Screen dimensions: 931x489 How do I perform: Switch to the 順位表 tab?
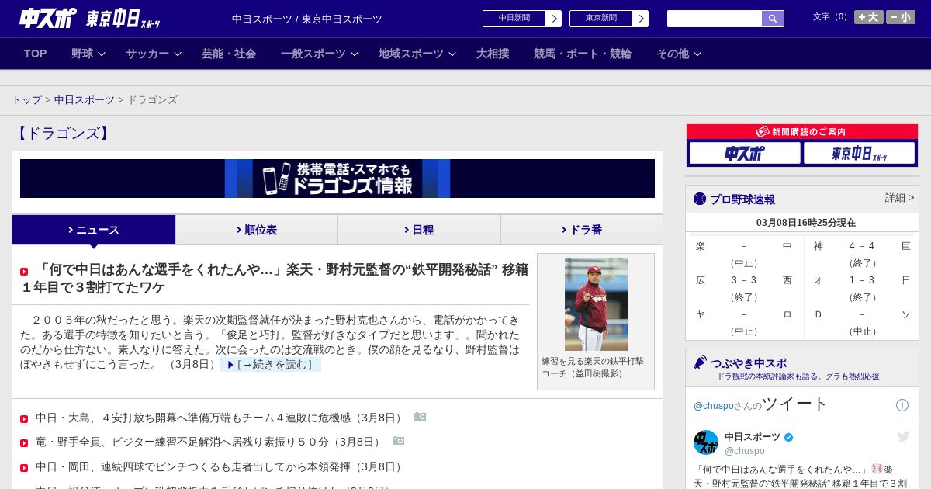coord(257,230)
